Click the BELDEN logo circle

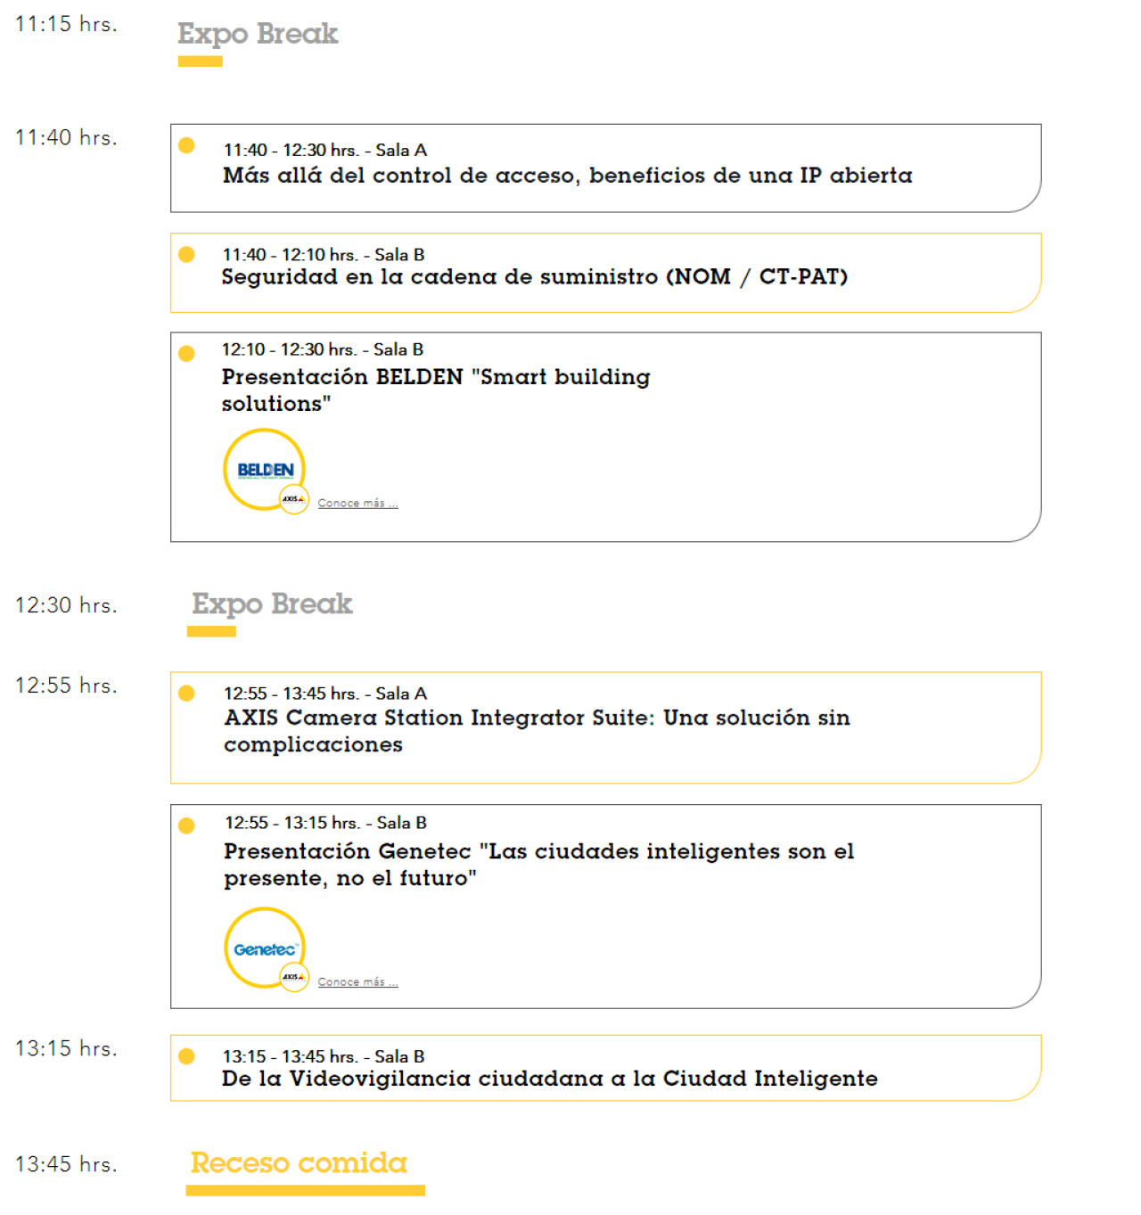tap(263, 468)
